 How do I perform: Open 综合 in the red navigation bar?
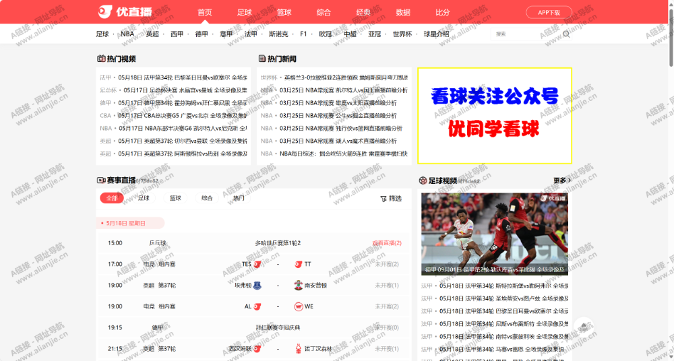click(x=324, y=13)
